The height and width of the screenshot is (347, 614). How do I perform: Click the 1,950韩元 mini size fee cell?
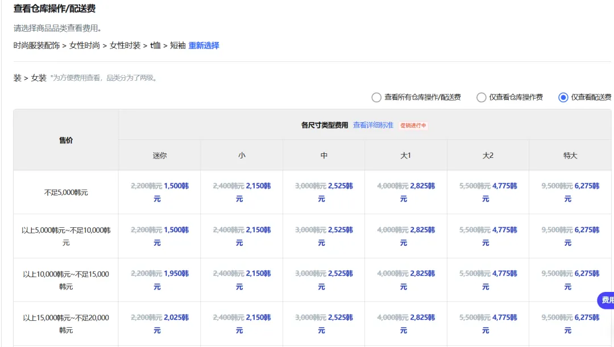pyautogui.click(x=176, y=273)
